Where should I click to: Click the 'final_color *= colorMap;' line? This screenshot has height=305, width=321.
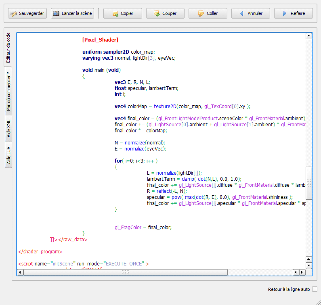click(141, 130)
